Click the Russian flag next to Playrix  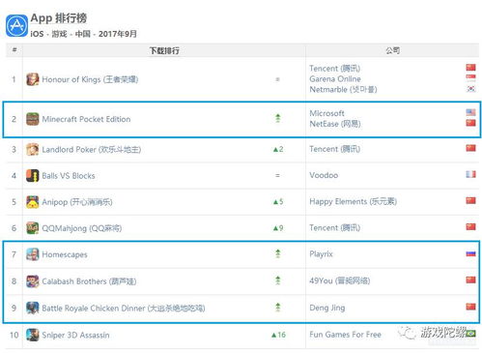470,254
